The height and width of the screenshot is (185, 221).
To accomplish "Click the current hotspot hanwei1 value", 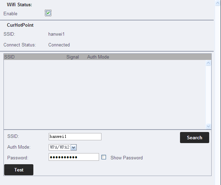I will pos(56,34).
